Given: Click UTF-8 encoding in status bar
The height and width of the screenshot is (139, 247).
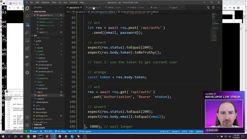Looking at the screenshot, I should [184, 131].
